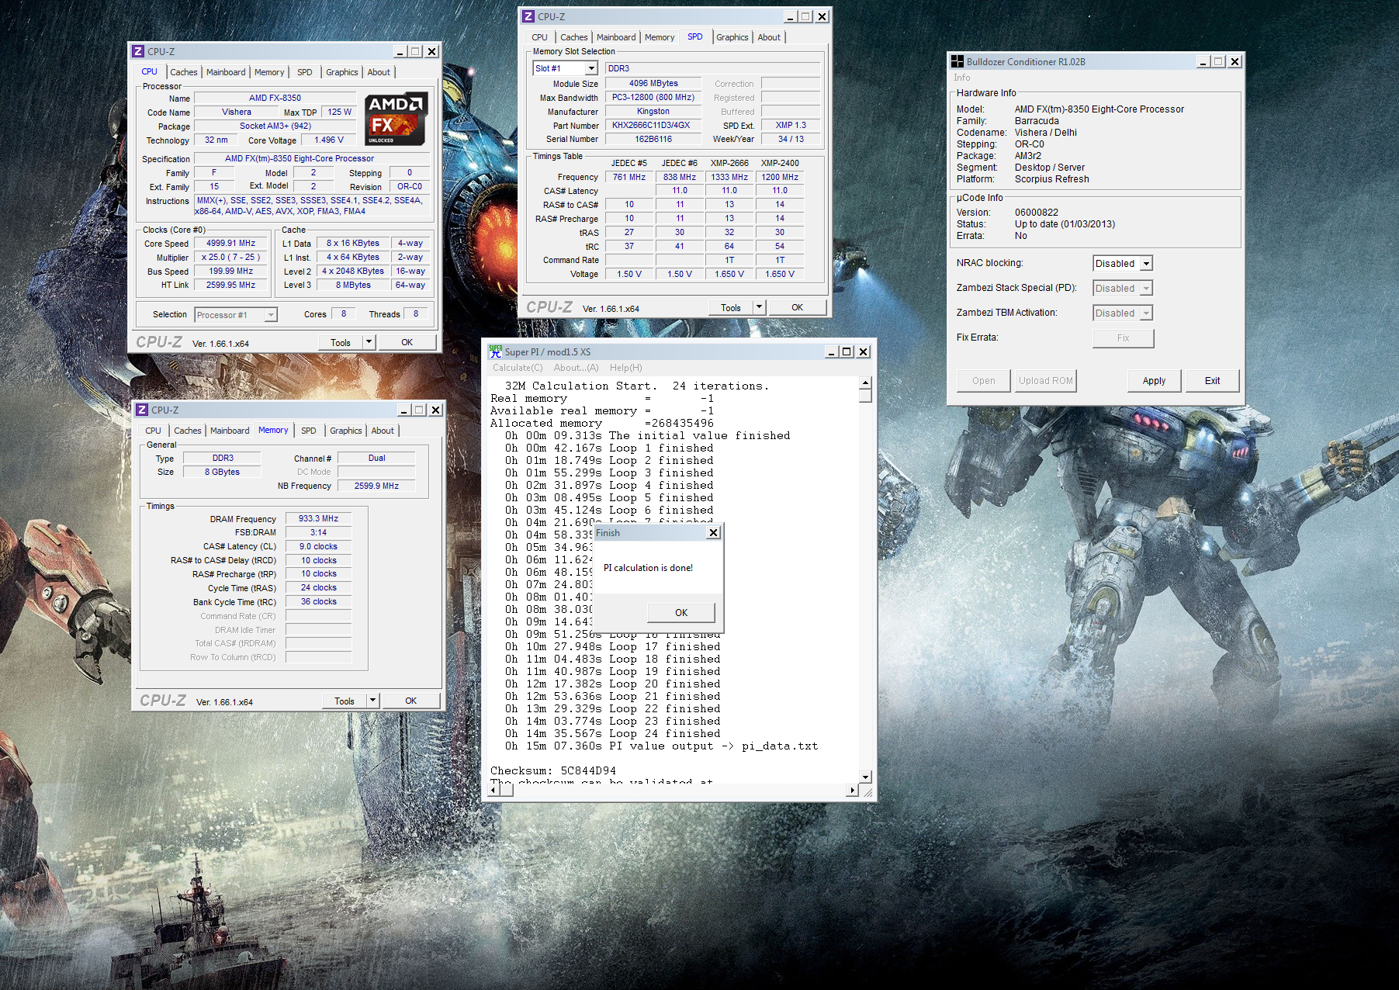Click the CPU-Z title icon in the SPD window
This screenshot has height=990, width=1399.
tap(528, 16)
